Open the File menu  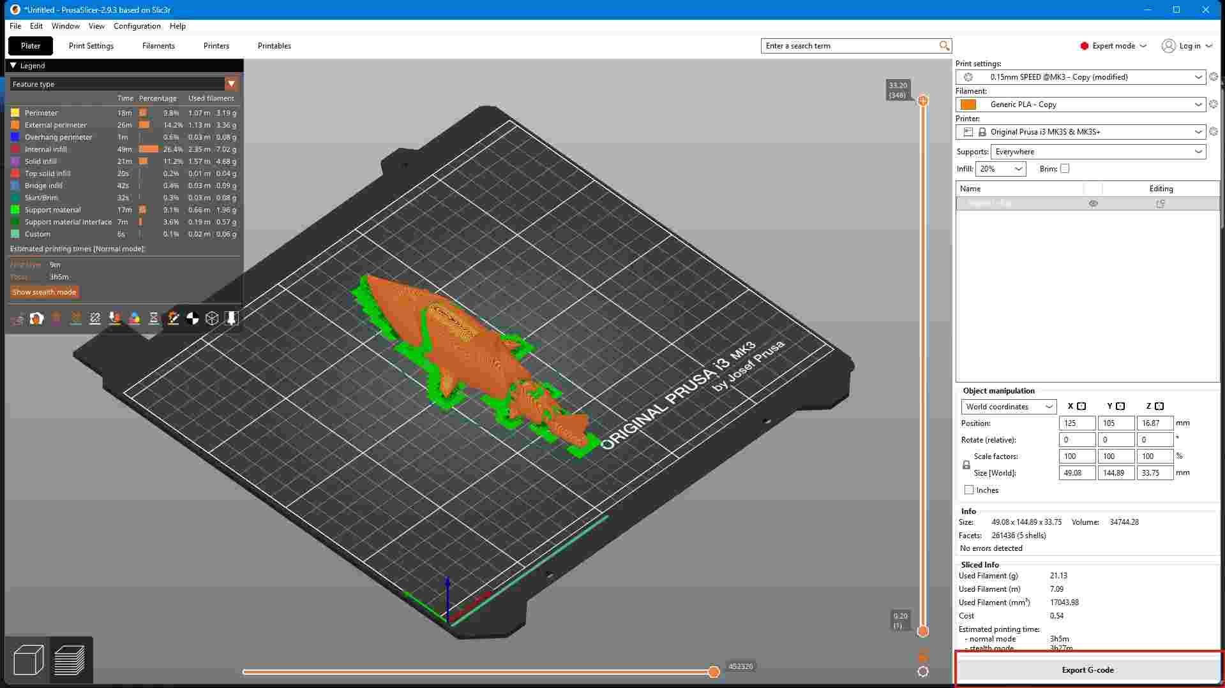click(x=15, y=26)
